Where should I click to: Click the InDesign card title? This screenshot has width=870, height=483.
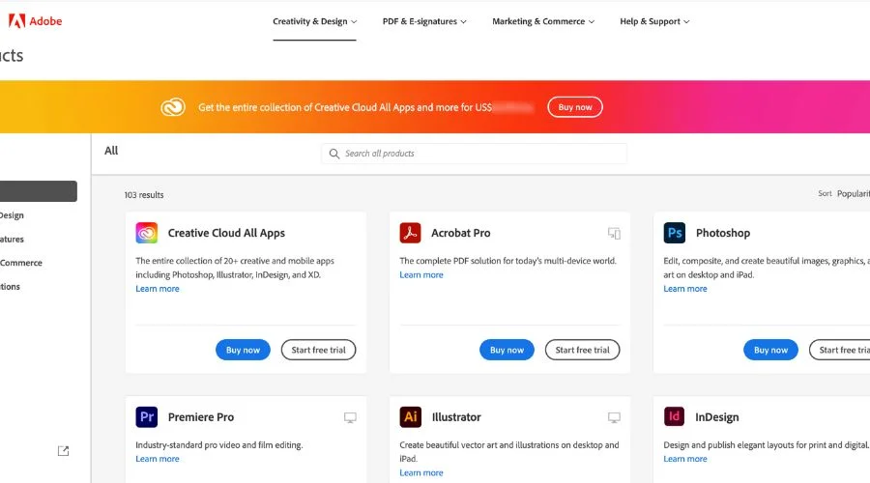tap(717, 417)
